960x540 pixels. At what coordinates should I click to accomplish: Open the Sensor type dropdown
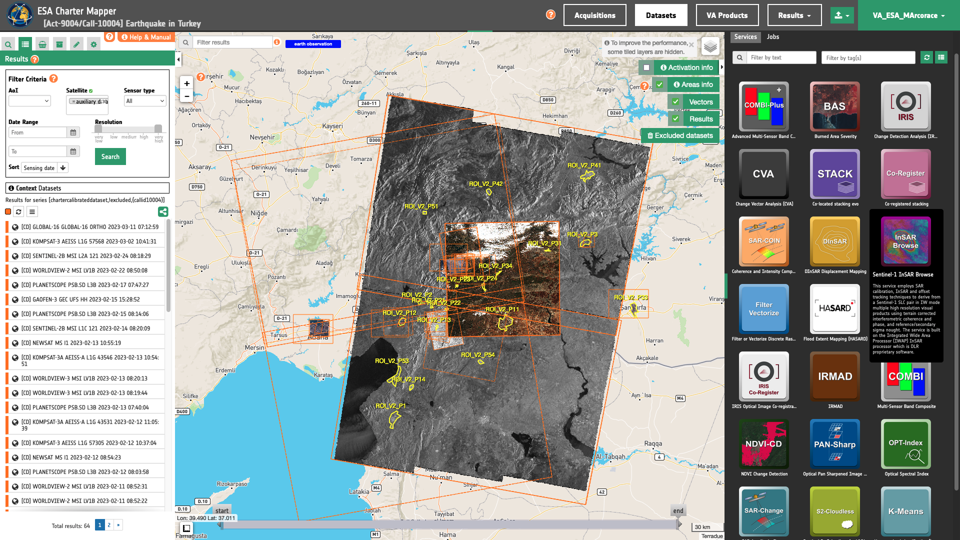[145, 101]
